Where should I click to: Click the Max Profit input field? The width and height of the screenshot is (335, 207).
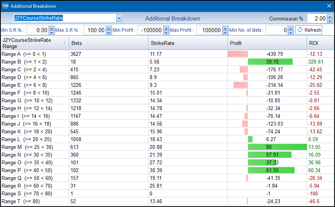209,30
